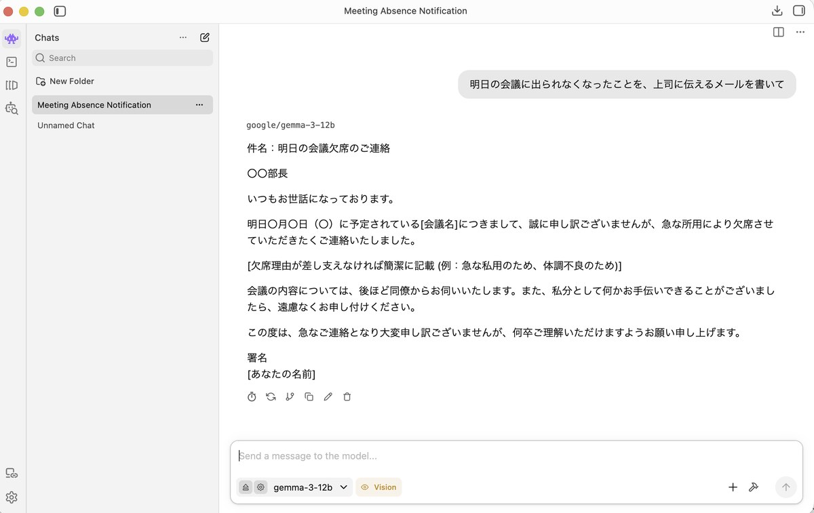Image resolution: width=814 pixels, height=513 pixels.
Task: Click the user message bubble about 明日の会議
Action: [627, 85]
